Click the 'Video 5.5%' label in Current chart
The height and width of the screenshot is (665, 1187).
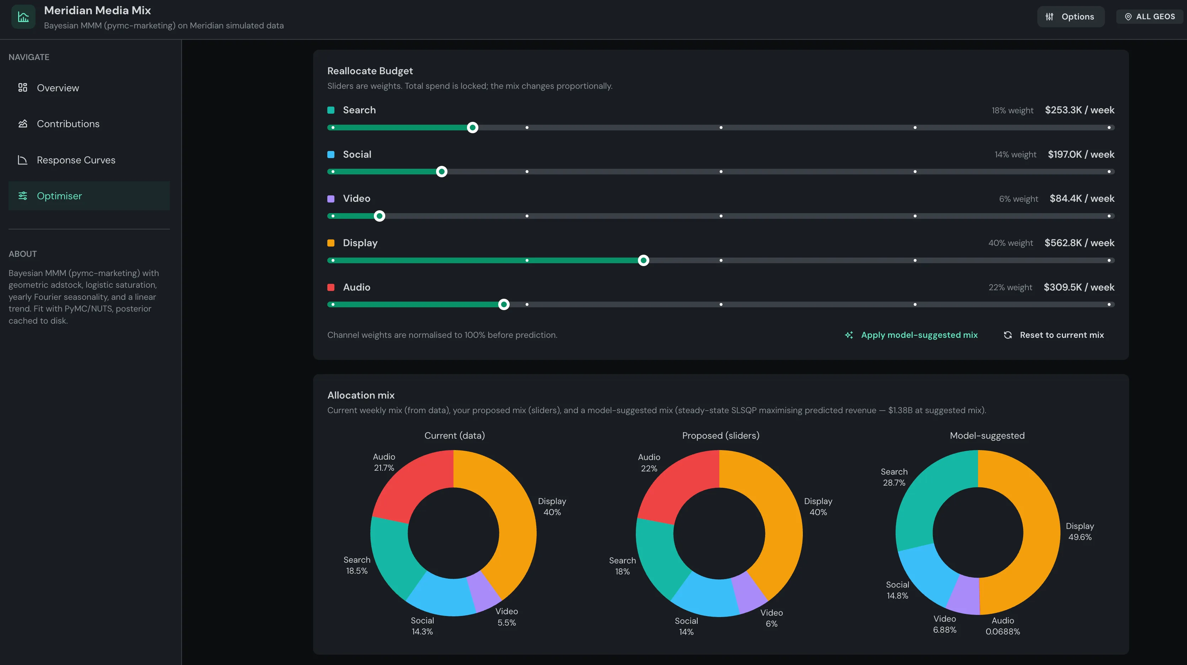pos(506,617)
